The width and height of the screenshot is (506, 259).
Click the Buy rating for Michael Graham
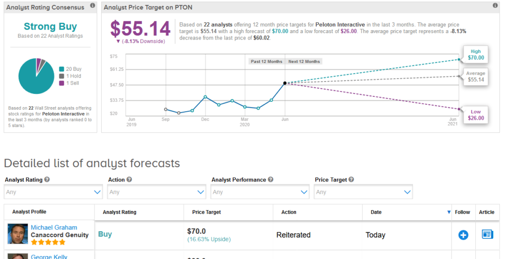(x=105, y=234)
